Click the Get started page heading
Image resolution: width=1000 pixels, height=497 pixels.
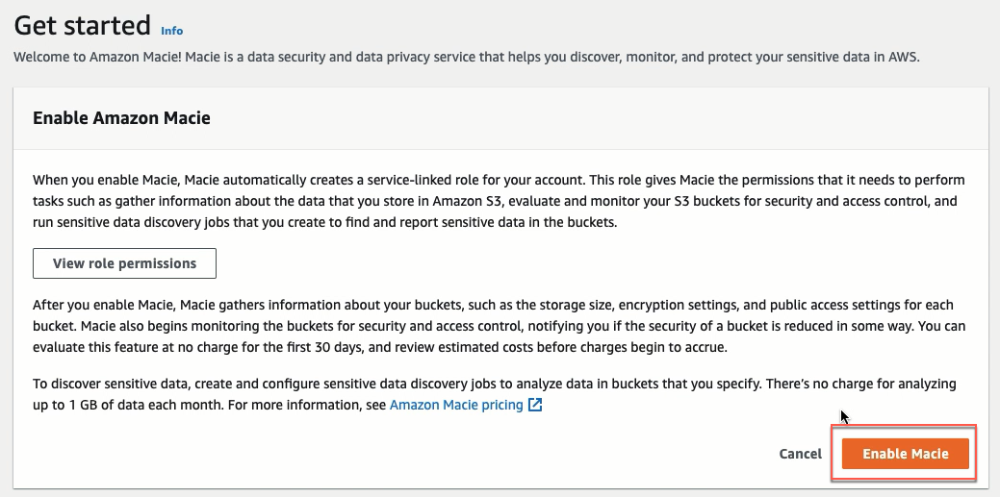click(82, 25)
